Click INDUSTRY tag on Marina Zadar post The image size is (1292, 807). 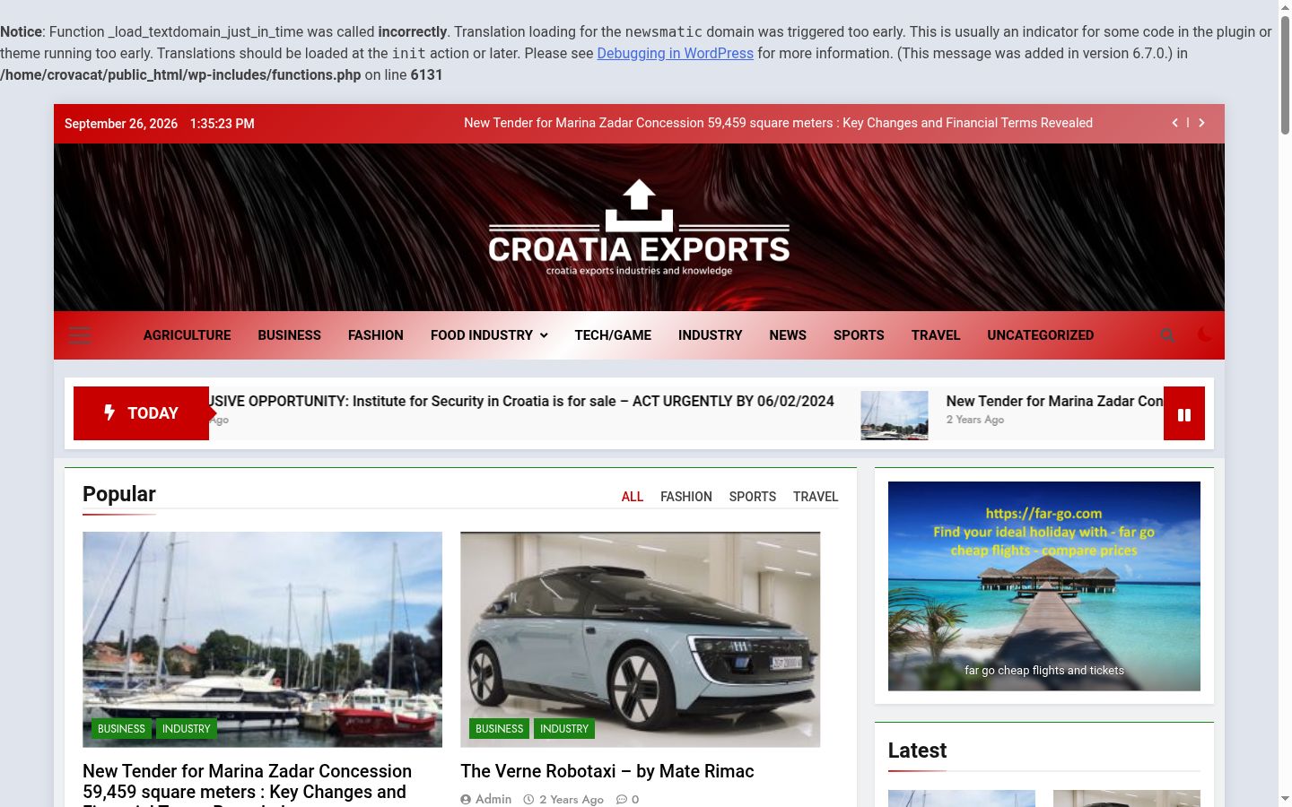[187, 729]
